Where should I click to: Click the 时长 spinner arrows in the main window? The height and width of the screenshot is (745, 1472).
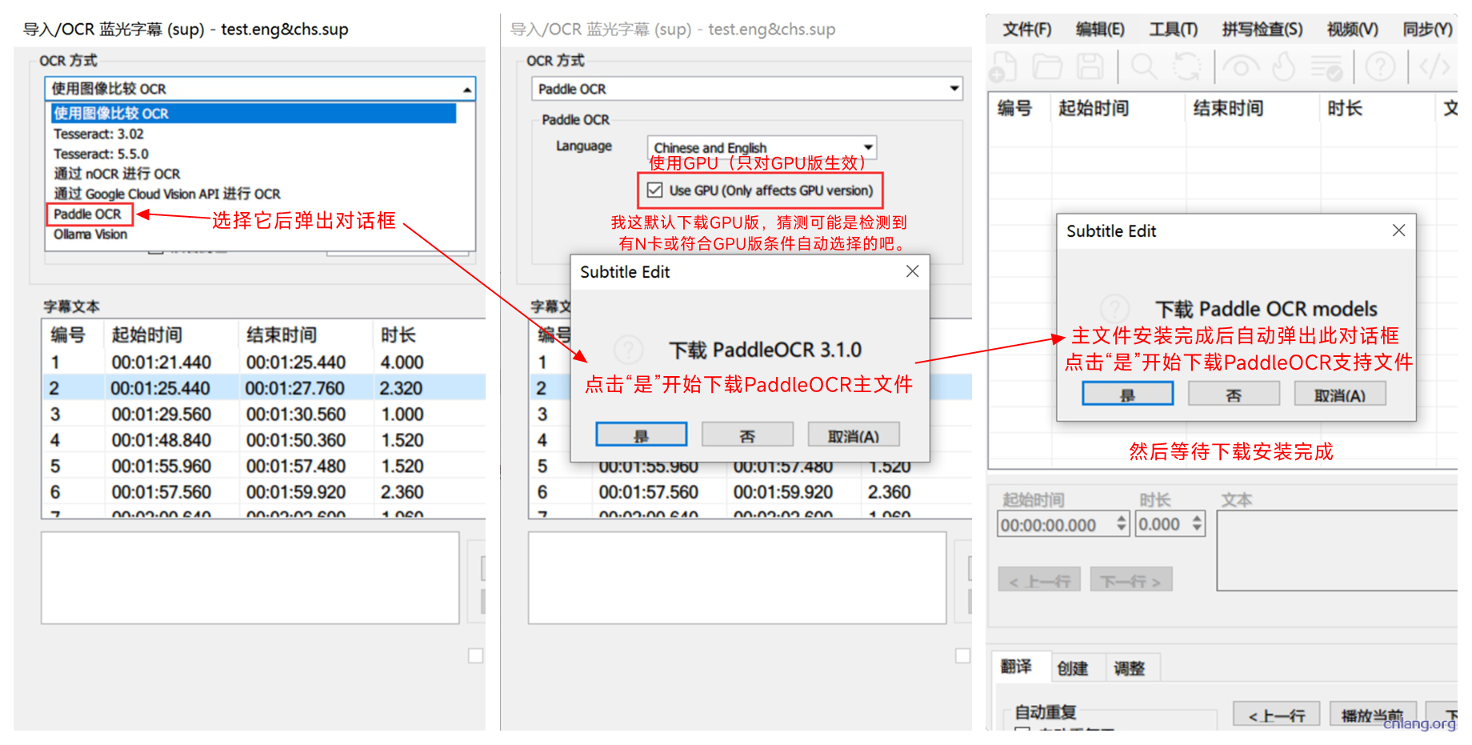pos(1197,524)
